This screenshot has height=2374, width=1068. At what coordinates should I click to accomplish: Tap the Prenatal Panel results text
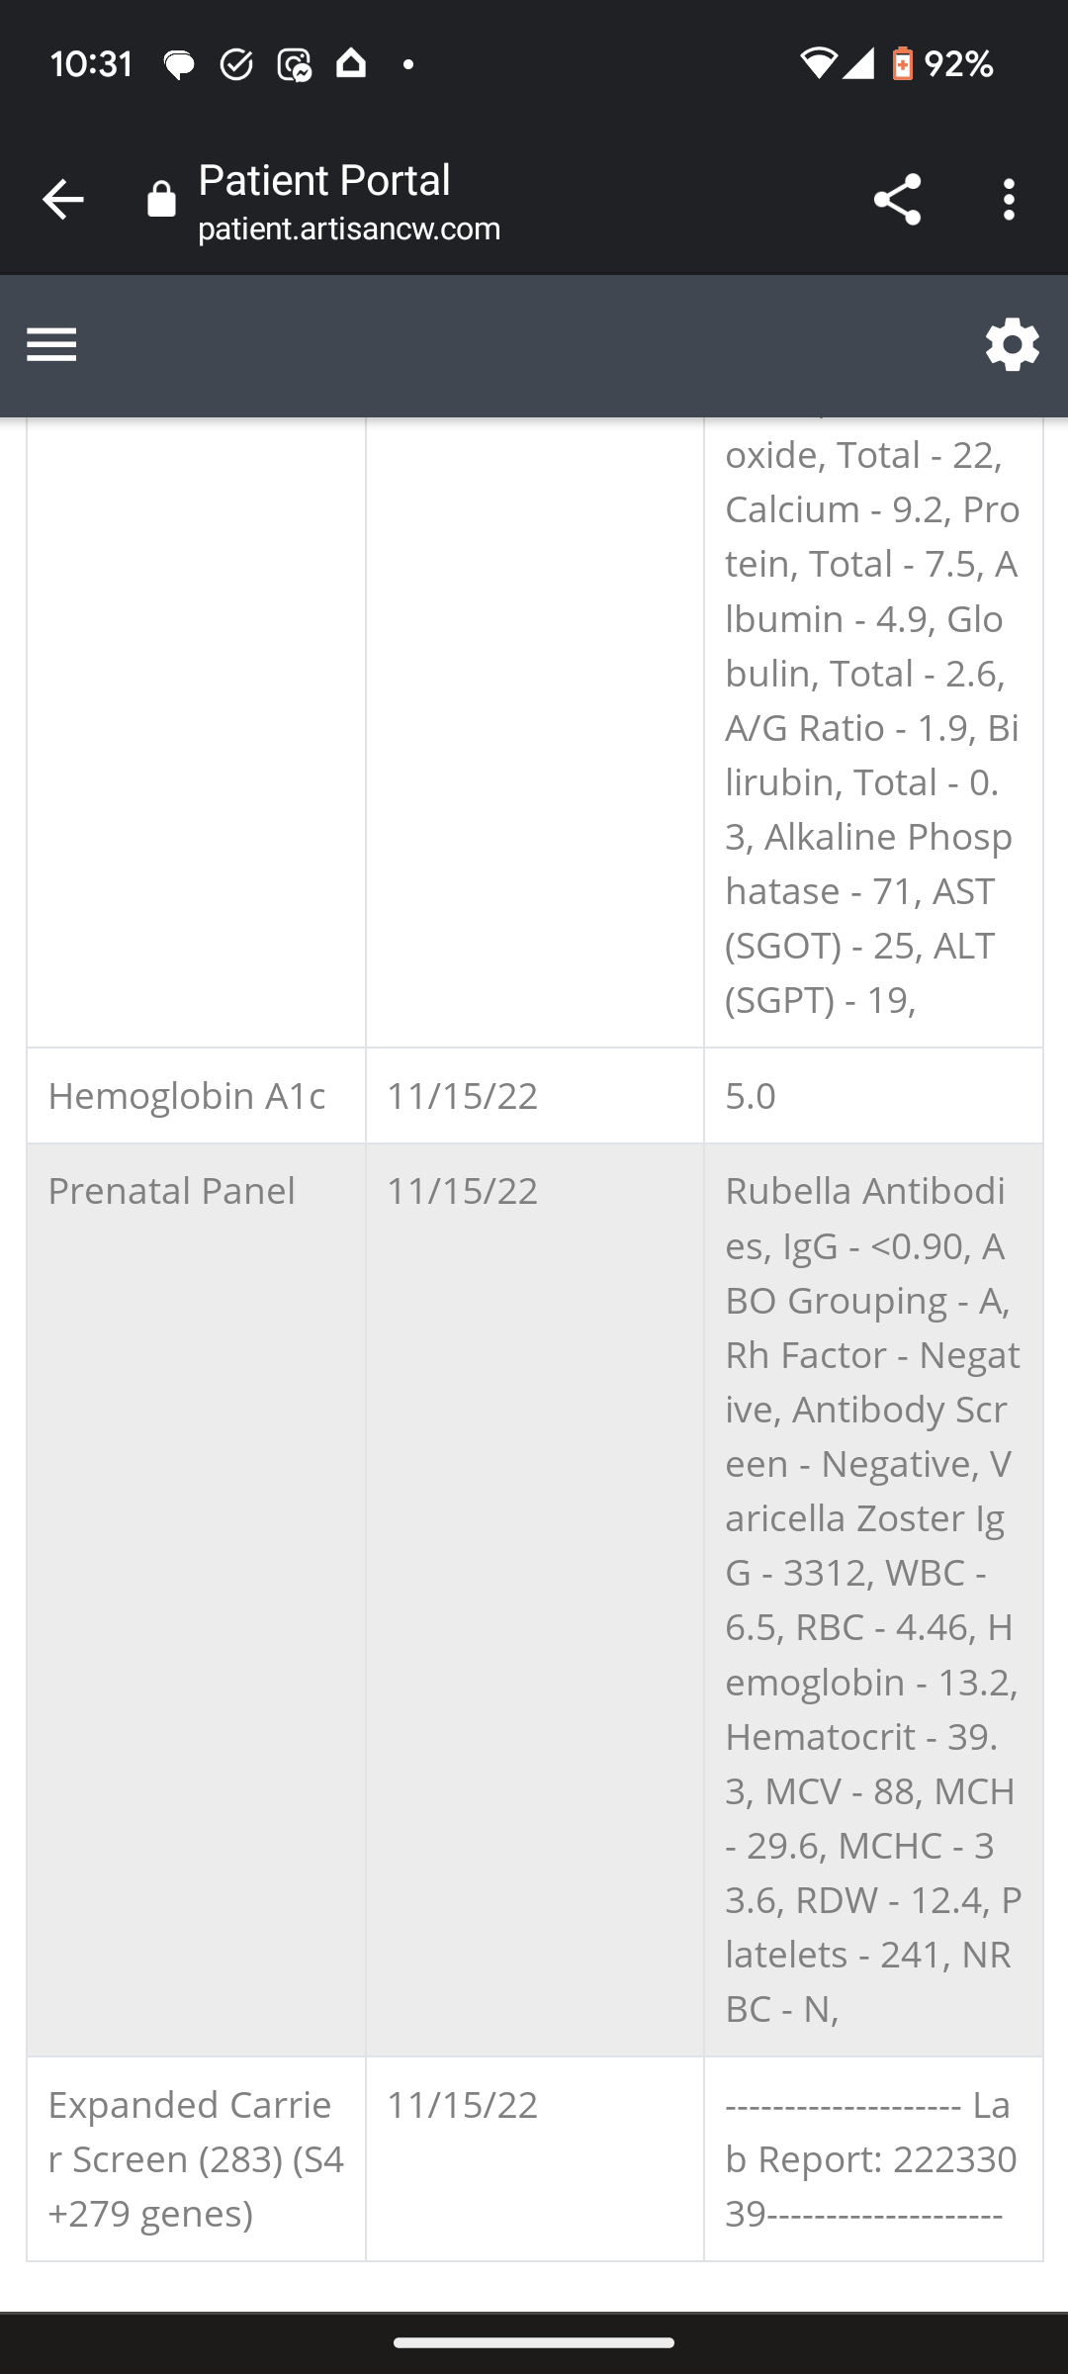click(871, 1598)
